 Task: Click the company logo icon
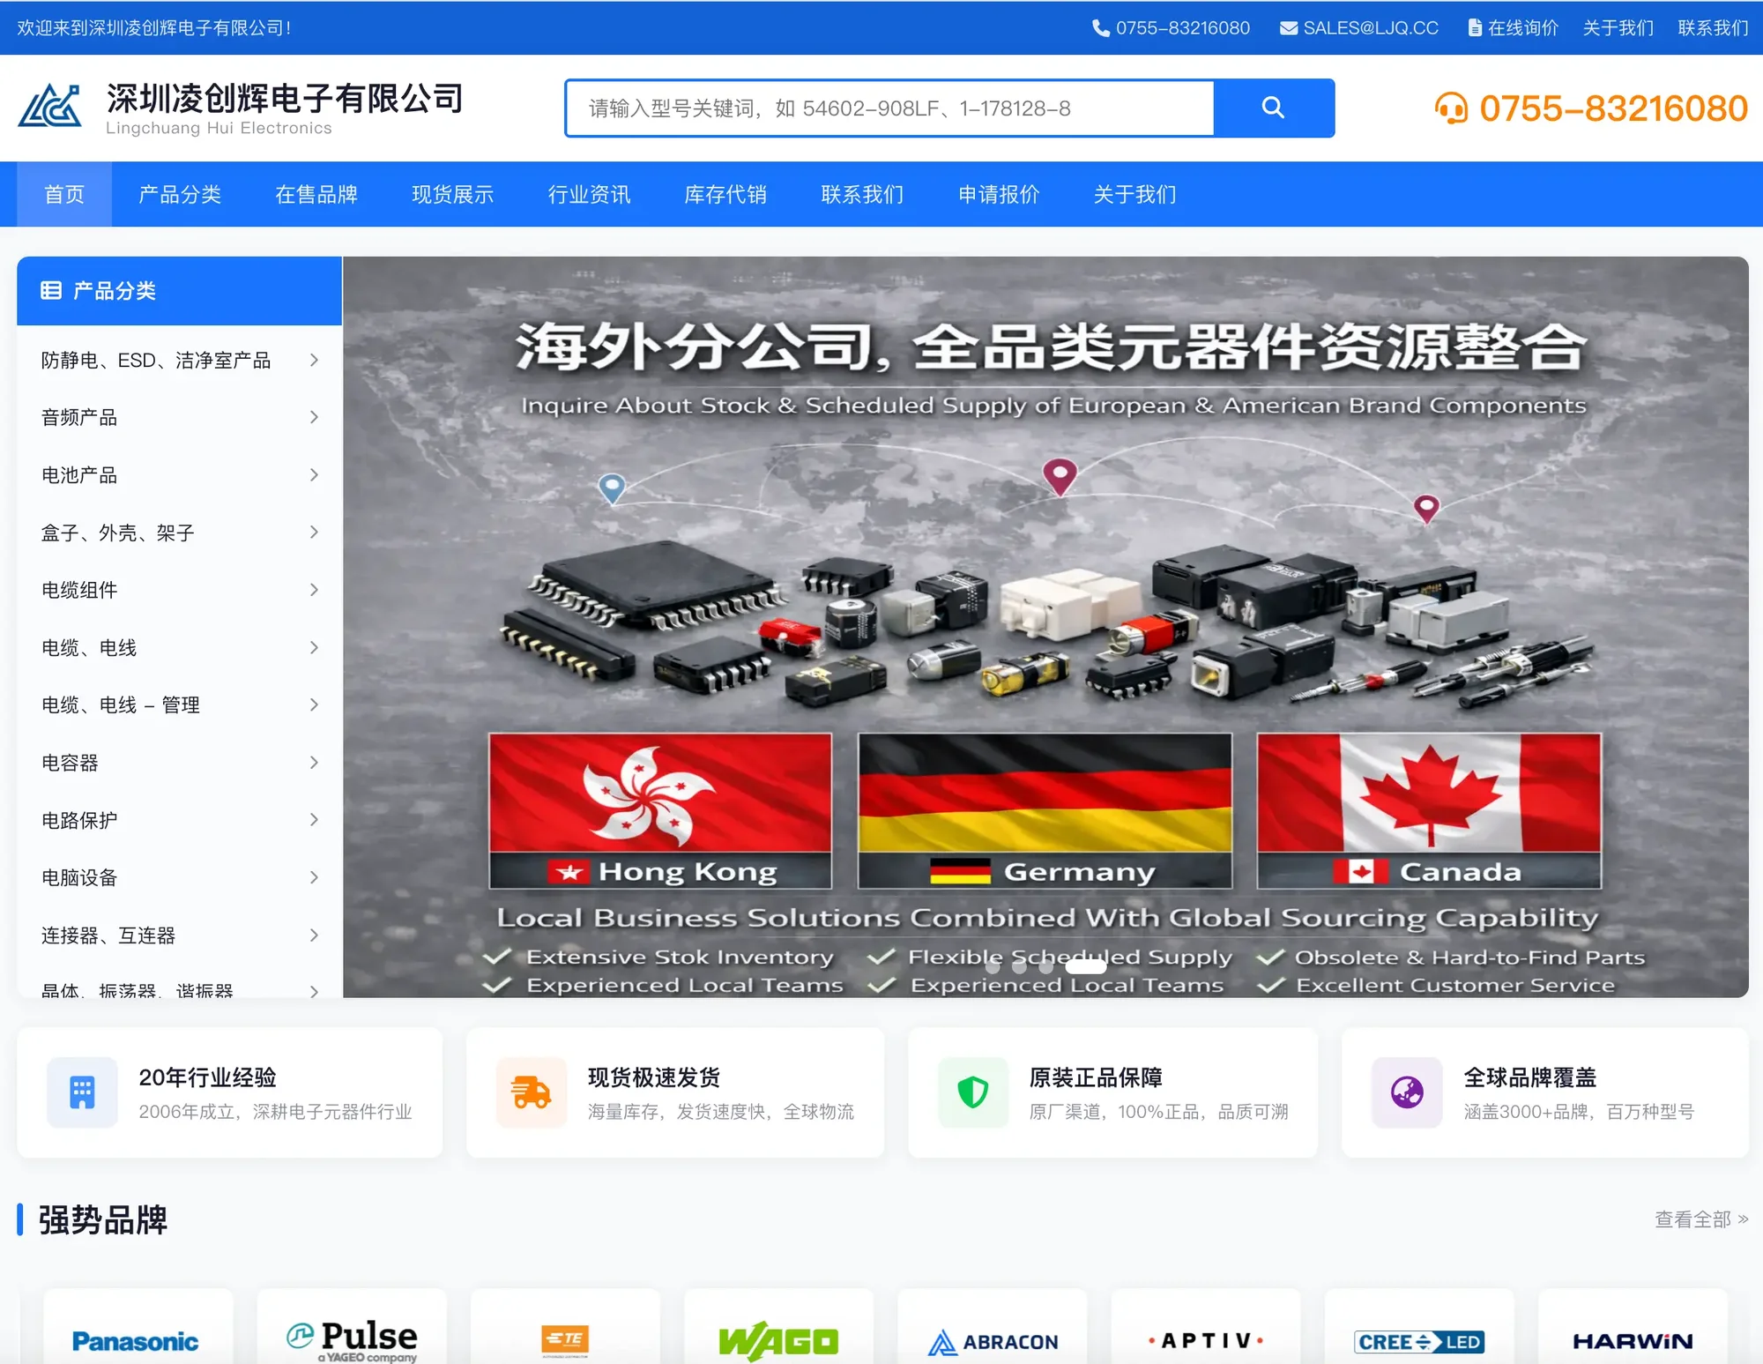50,107
